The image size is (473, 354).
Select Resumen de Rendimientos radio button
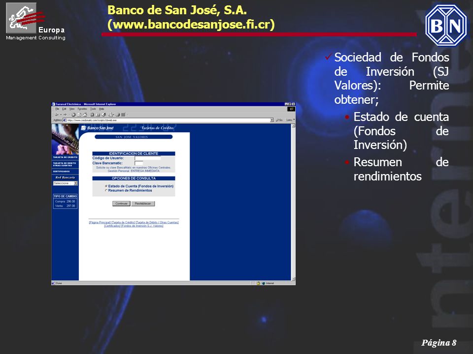pos(106,191)
